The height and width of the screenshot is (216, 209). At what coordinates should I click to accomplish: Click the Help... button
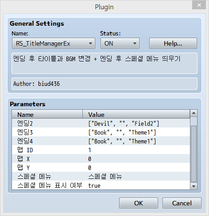click(173, 43)
